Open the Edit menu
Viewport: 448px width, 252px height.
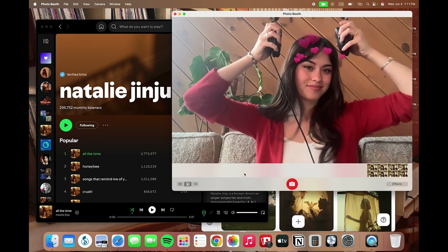click(x=76, y=4)
